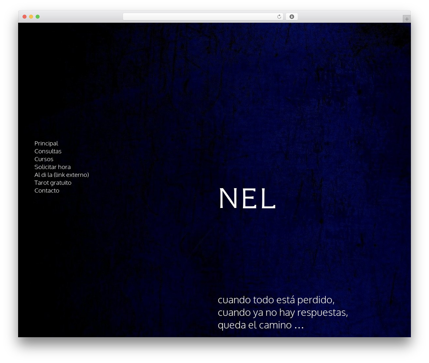
Task: Click the tagline "cuando todo está perdido,"
Action: [x=276, y=300]
